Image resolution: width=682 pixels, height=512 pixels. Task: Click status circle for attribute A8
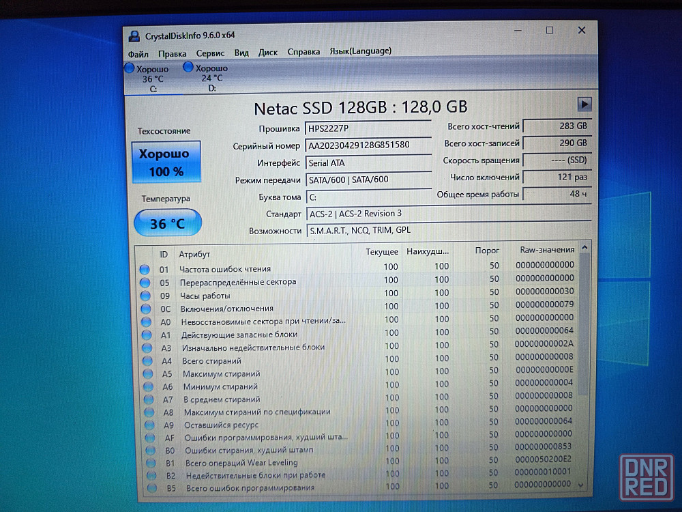(x=149, y=412)
